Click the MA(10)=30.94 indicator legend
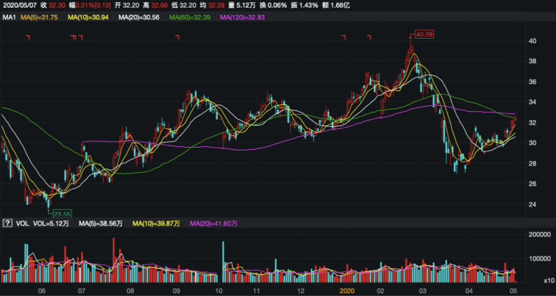 click(88, 16)
